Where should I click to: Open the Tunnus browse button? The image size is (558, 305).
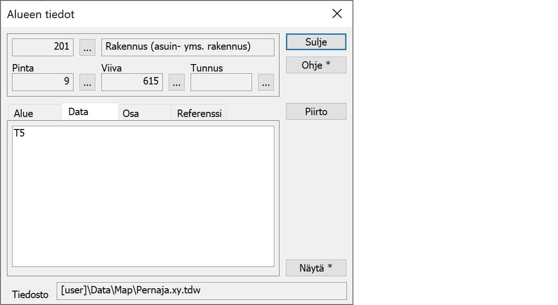(x=266, y=82)
